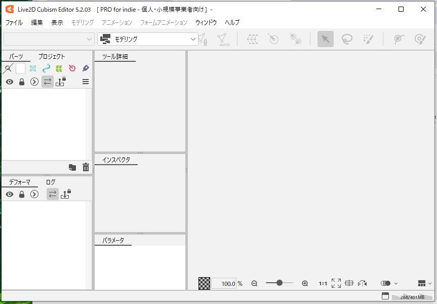
Task: Open the 編集 menu
Action: [x=37, y=23]
